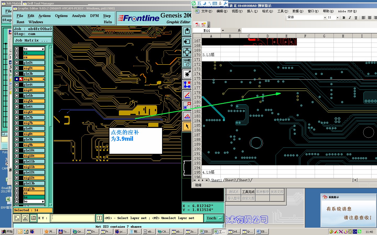Select the feature-select circle-with-arrow tool
377x235 pixels.
(x=187, y=74)
